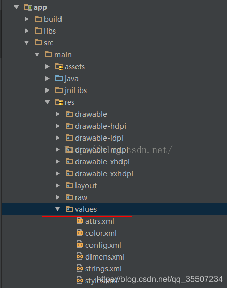Image resolution: width=228 pixels, height=289 pixels.
Task: Click the attrs.xml file icon
Action: tap(80, 221)
